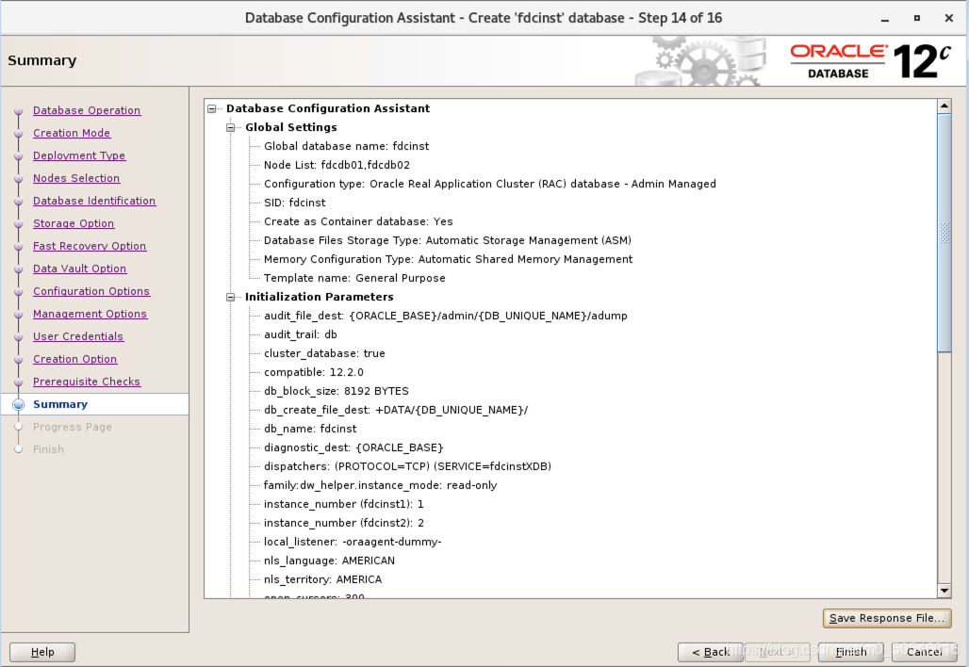Select nls_territory: AMERICA row

[322, 579]
